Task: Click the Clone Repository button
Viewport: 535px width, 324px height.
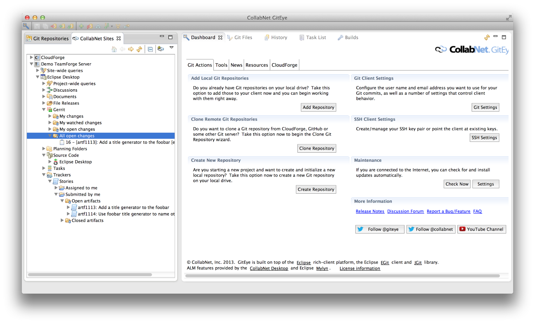Action: (317, 148)
